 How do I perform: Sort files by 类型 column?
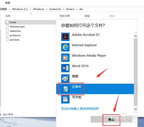coord(87,16)
